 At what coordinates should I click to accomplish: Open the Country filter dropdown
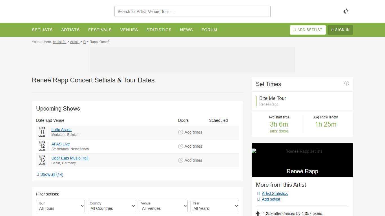[112, 206]
